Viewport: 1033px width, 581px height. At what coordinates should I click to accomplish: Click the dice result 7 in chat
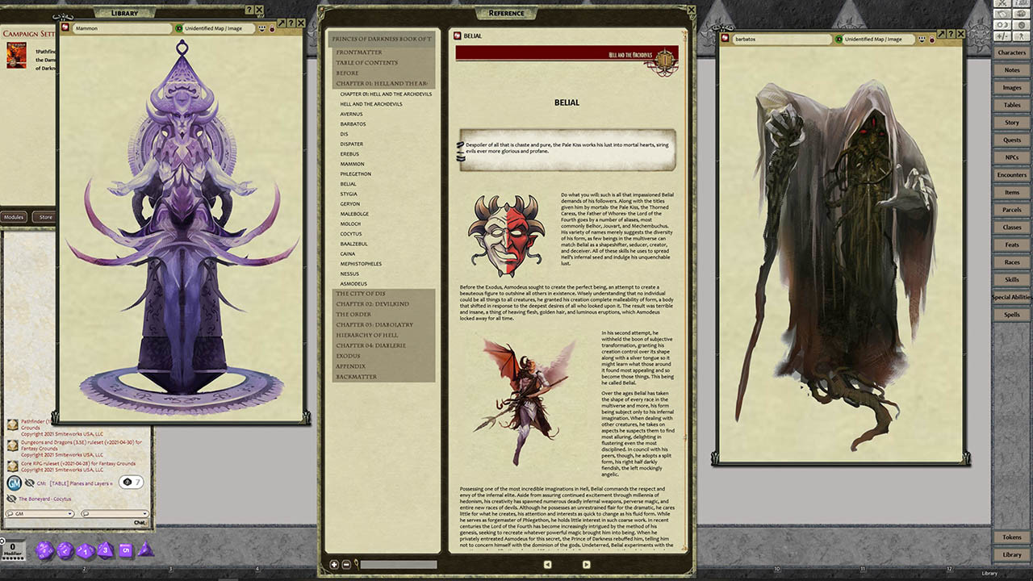pos(131,482)
